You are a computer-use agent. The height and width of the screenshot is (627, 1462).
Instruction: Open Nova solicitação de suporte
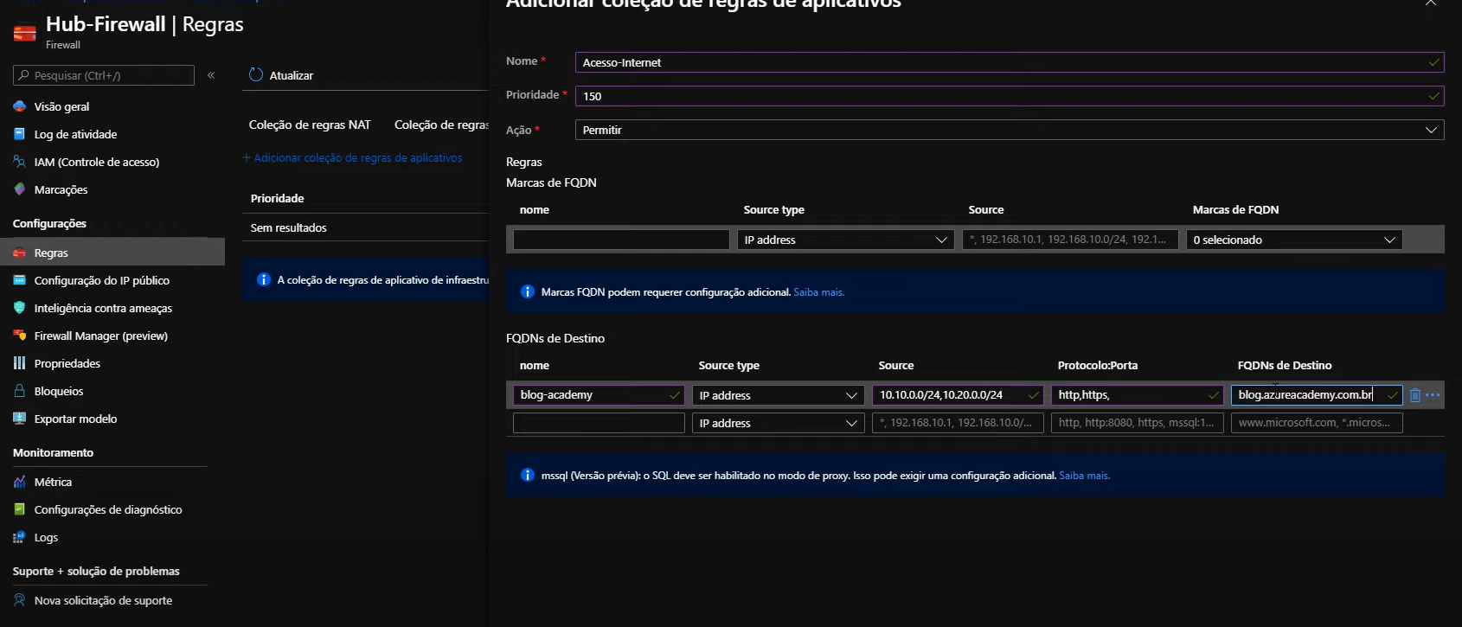tap(103, 600)
